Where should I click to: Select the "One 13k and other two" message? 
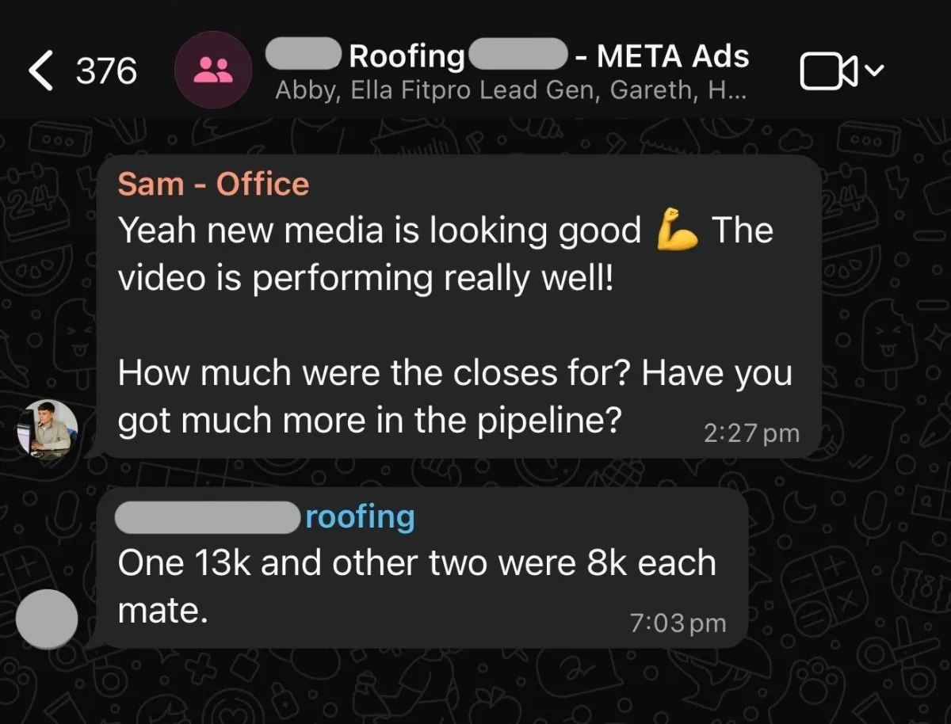(416, 563)
